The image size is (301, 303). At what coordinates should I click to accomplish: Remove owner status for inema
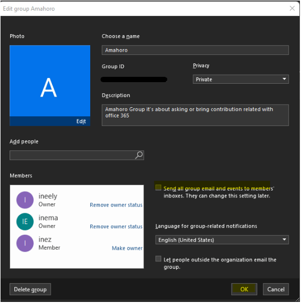coord(116,227)
